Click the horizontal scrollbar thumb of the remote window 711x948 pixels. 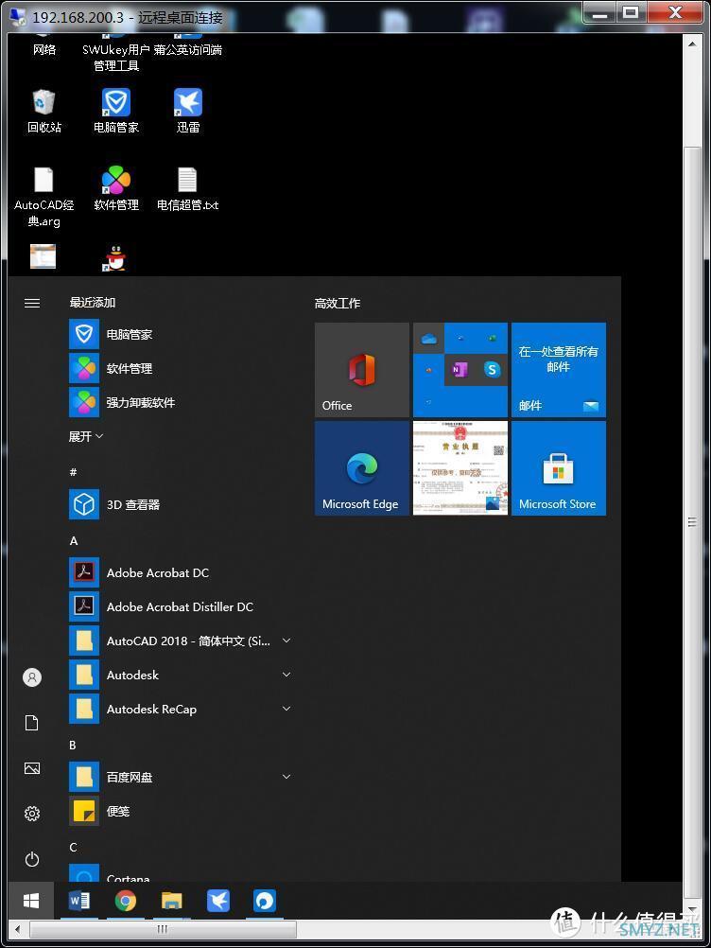tap(163, 929)
